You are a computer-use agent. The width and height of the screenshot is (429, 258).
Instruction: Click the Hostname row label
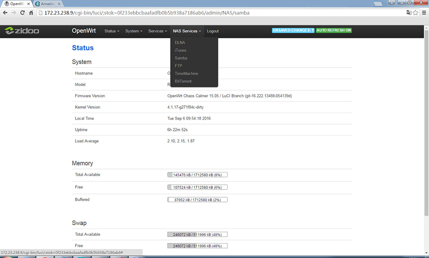[x=84, y=73]
